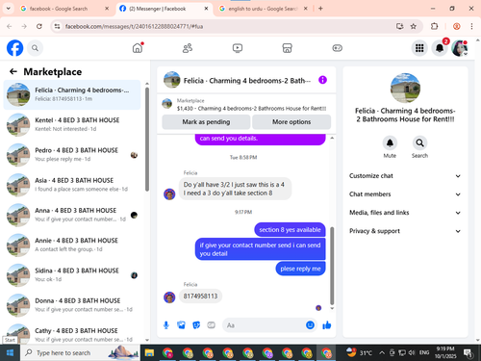
Task: Click the section 8 yes available message
Action: [290, 230]
